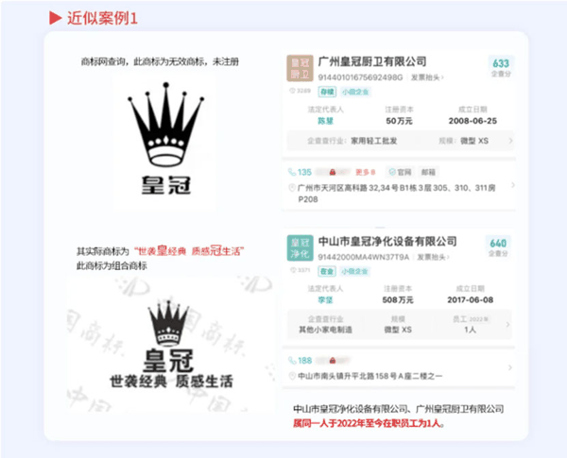Click the phone icon beside number 135
This screenshot has height=458, width=567.
[293, 173]
